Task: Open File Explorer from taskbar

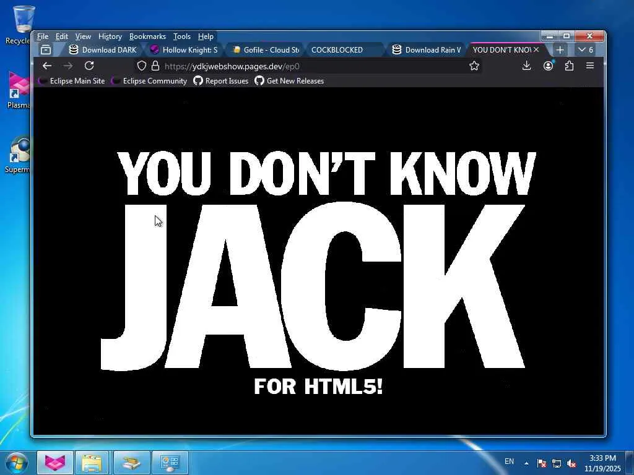Action: (x=92, y=463)
